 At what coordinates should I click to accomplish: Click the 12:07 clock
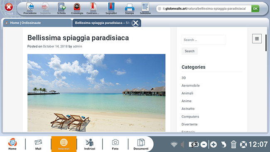pos(258,144)
